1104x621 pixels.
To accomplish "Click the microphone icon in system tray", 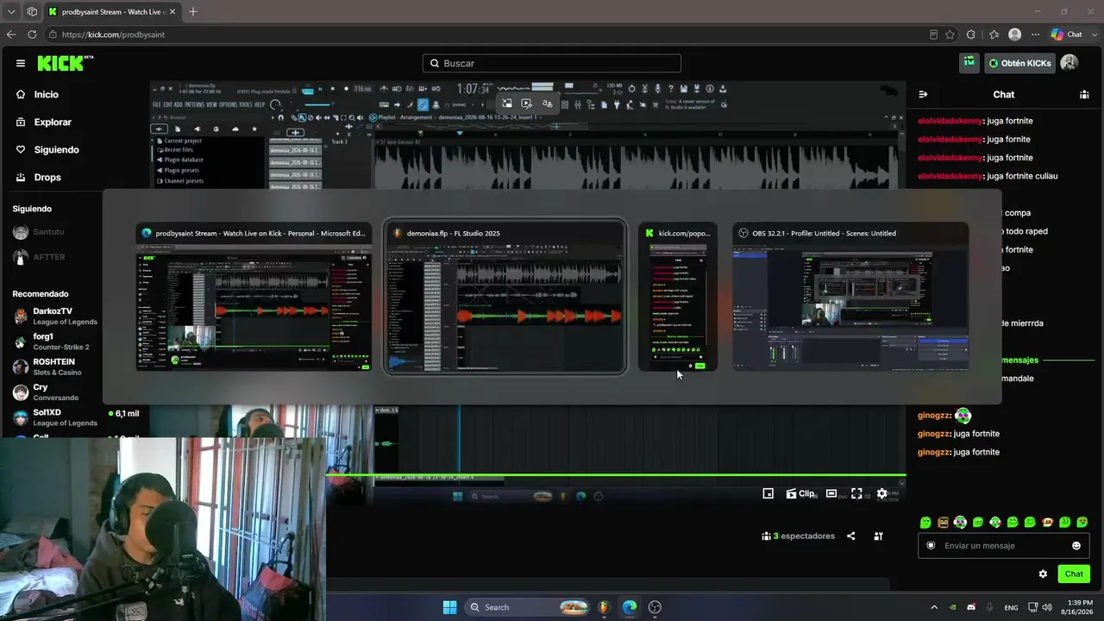I will (990, 607).
